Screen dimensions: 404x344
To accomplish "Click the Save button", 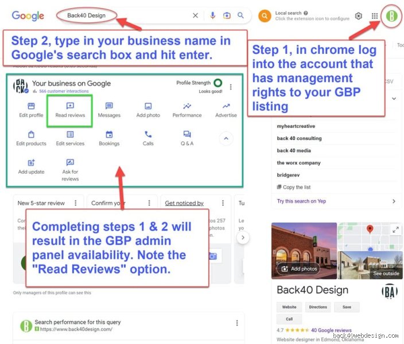I will (x=347, y=307).
